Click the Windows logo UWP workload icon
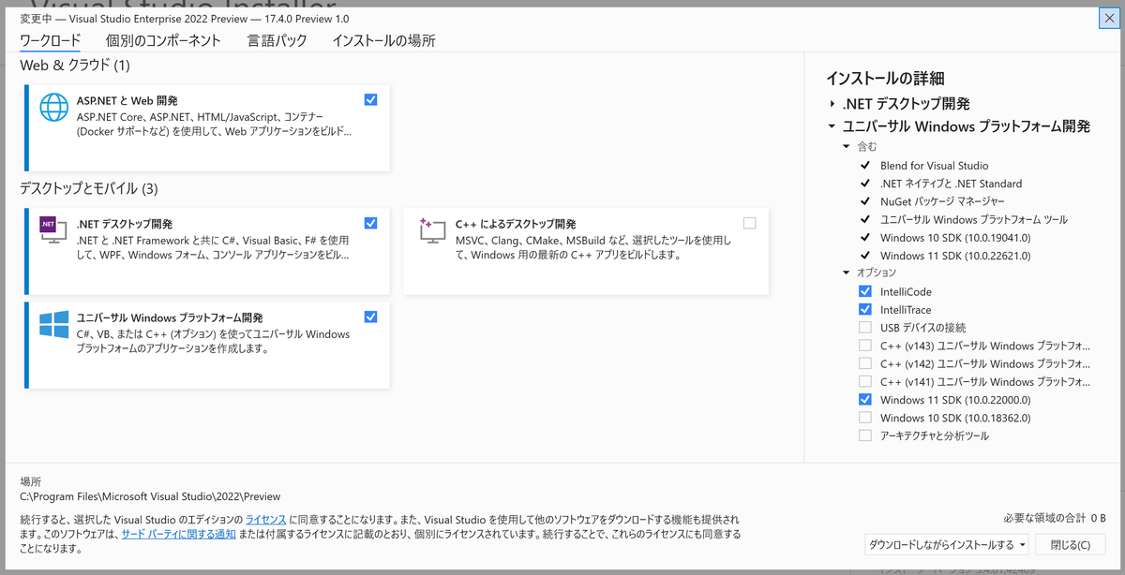This screenshot has height=575, width=1125. 53,324
